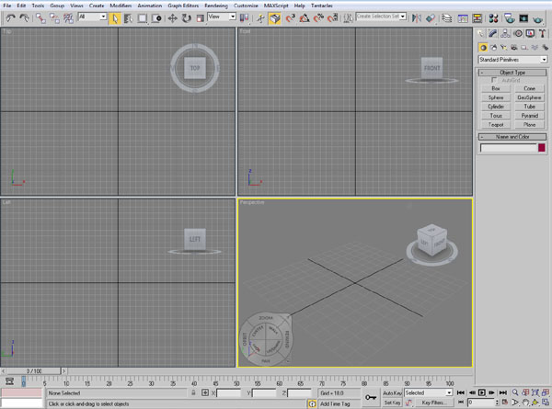Screen dimensions: 552x409
Task: Toggle Spinner Snap
Action: tap(333, 18)
